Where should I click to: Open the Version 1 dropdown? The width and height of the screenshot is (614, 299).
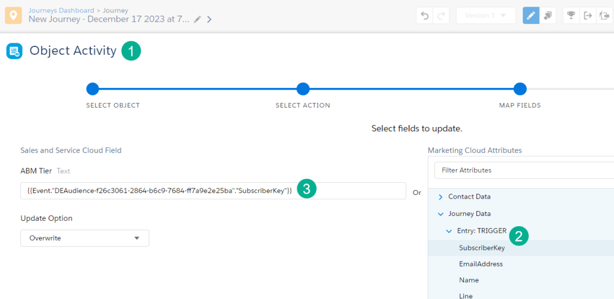pyautogui.click(x=485, y=16)
